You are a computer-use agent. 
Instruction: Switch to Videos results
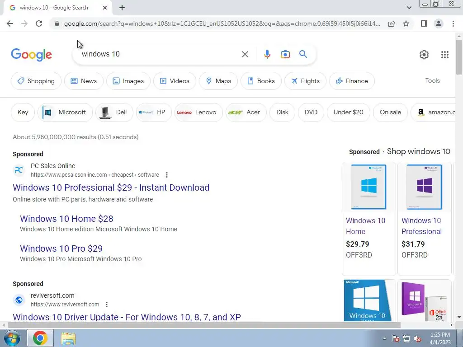(x=175, y=81)
